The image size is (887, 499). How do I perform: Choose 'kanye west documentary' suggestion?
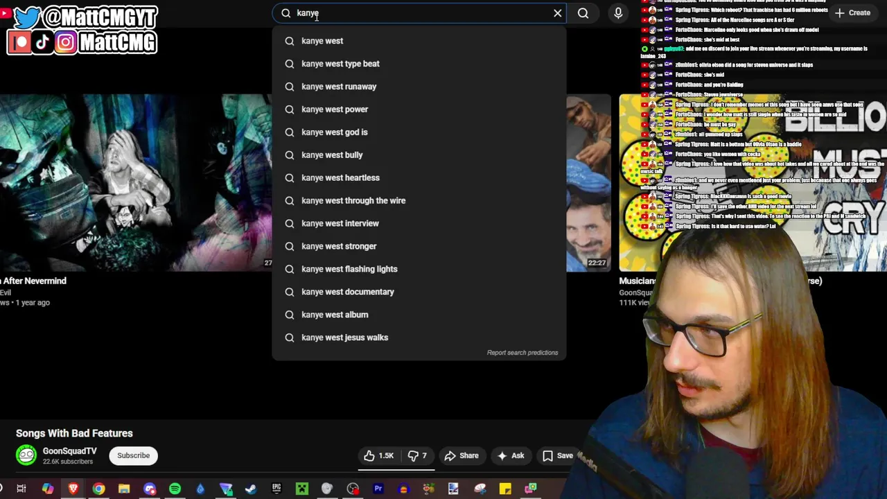[x=419, y=292]
